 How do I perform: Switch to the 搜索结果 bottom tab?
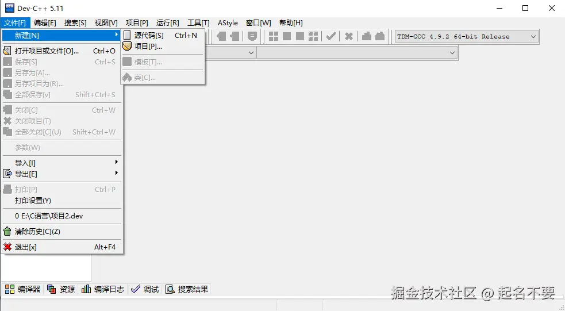coord(187,289)
